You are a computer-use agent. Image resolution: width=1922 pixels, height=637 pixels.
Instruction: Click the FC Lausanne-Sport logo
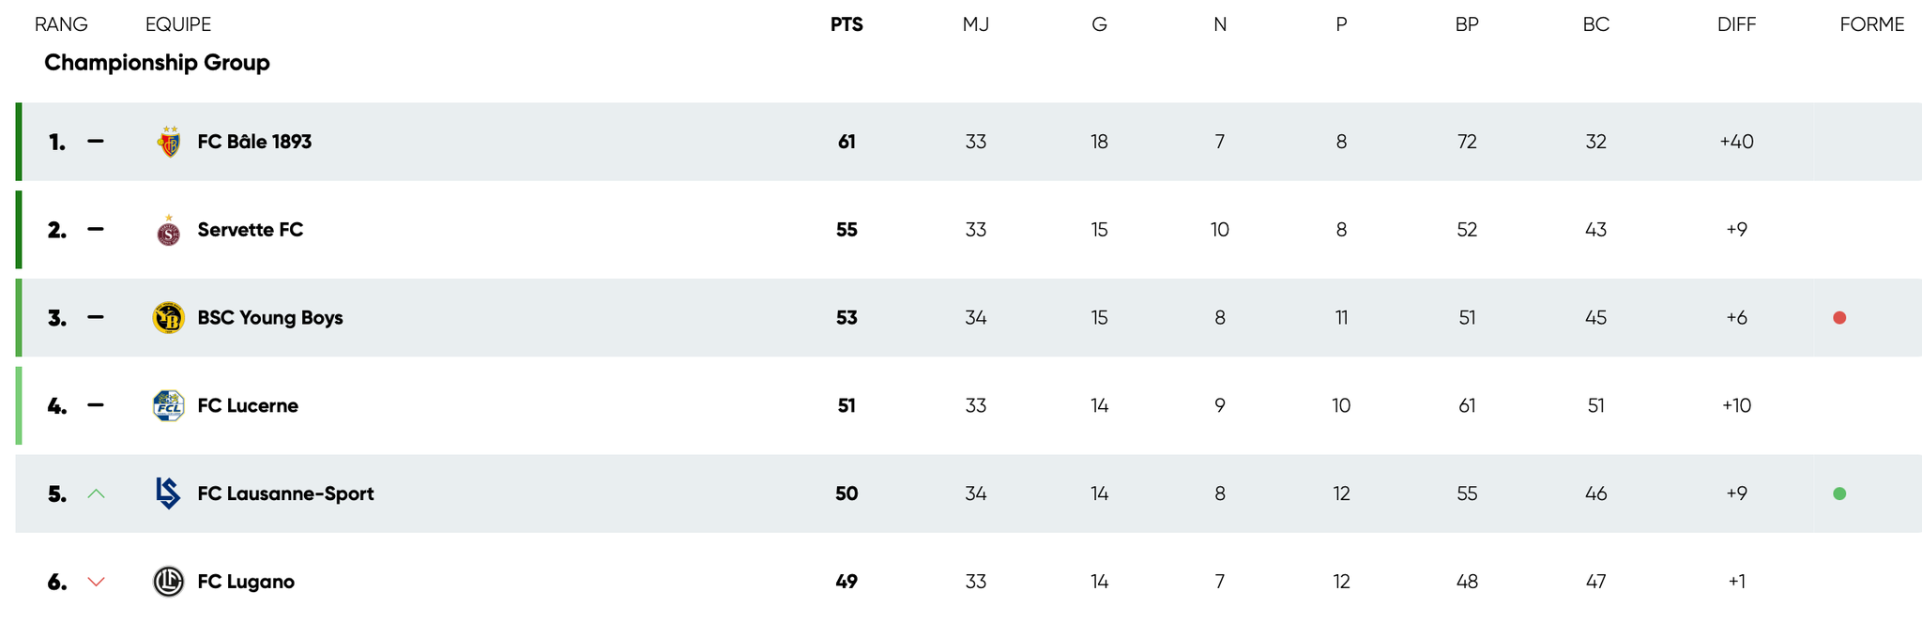(169, 493)
